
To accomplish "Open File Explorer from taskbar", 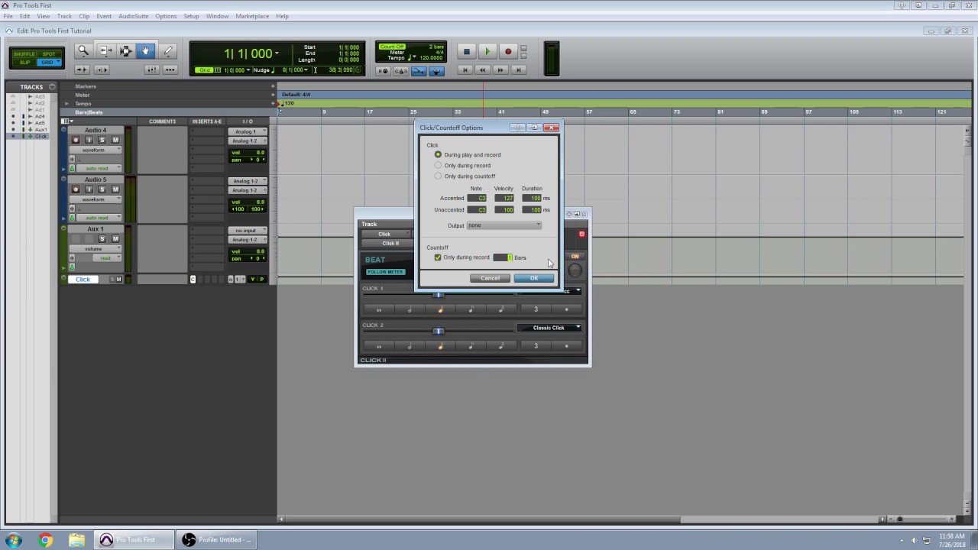I will pos(76,540).
